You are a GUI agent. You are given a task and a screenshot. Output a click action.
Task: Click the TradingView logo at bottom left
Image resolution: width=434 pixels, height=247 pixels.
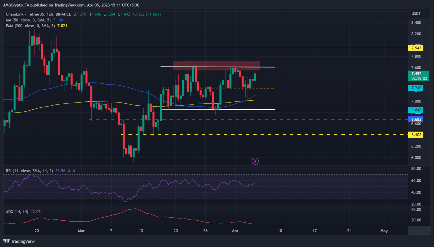[x=19, y=241]
